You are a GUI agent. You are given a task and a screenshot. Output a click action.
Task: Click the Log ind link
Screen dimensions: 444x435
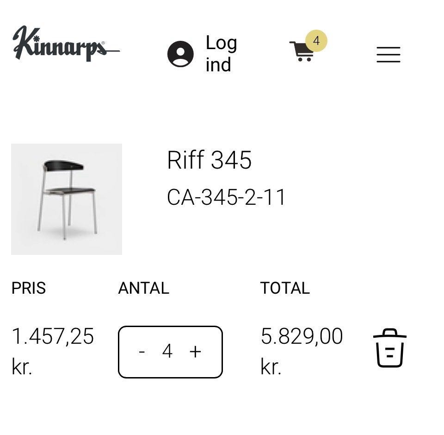222,54
